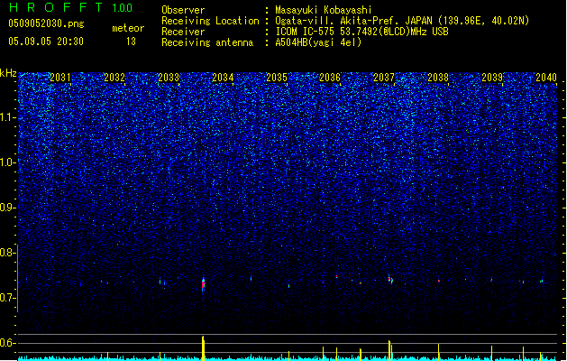The image size is (567, 361).
Task: Click the 2032 time marker
Action: (x=114, y=77)
